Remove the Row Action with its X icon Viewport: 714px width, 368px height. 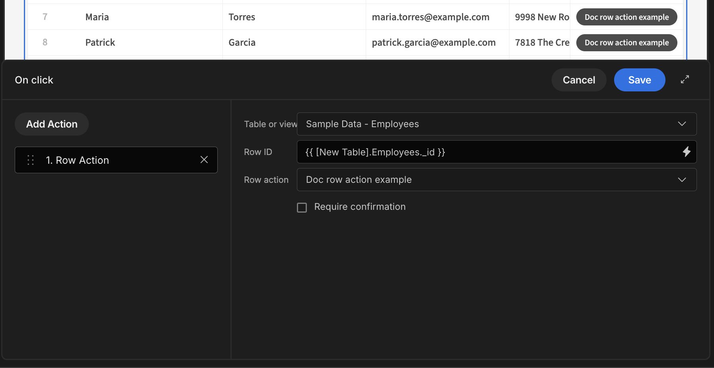pos(204,160)
